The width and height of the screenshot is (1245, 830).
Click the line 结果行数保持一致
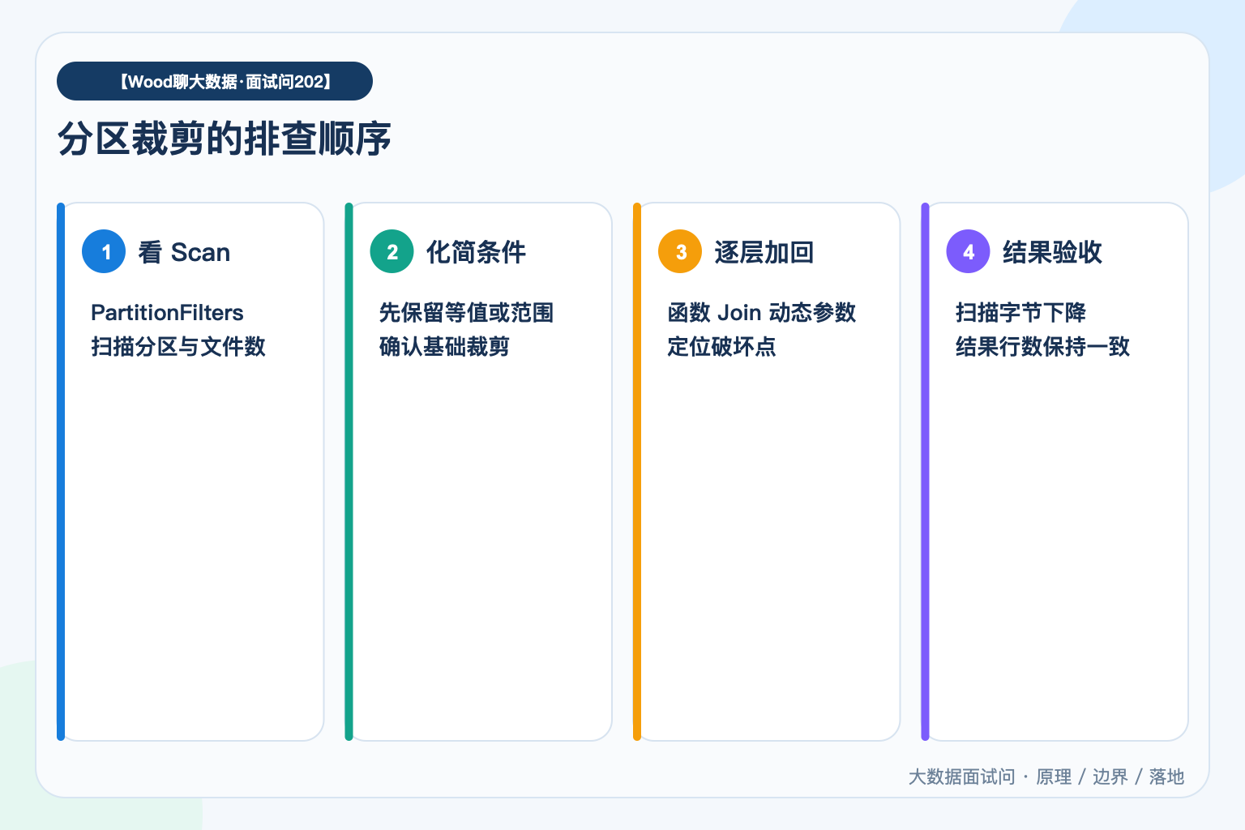pos(1043,347)
